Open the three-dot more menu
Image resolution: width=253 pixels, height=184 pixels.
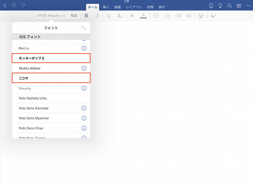[248, 6]
